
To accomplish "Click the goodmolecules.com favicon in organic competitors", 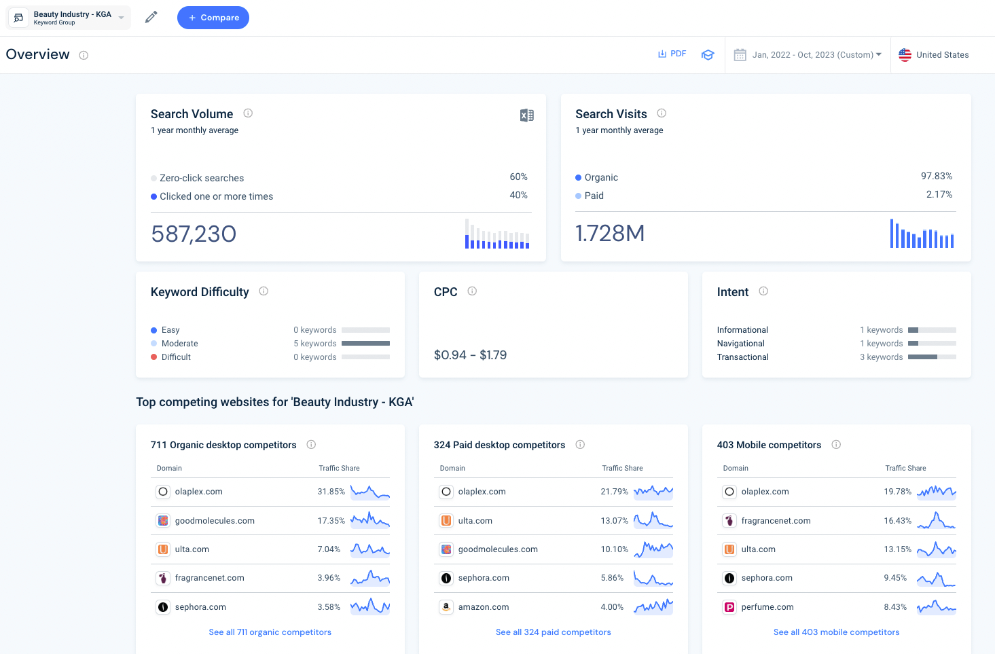I will point(163,521).
